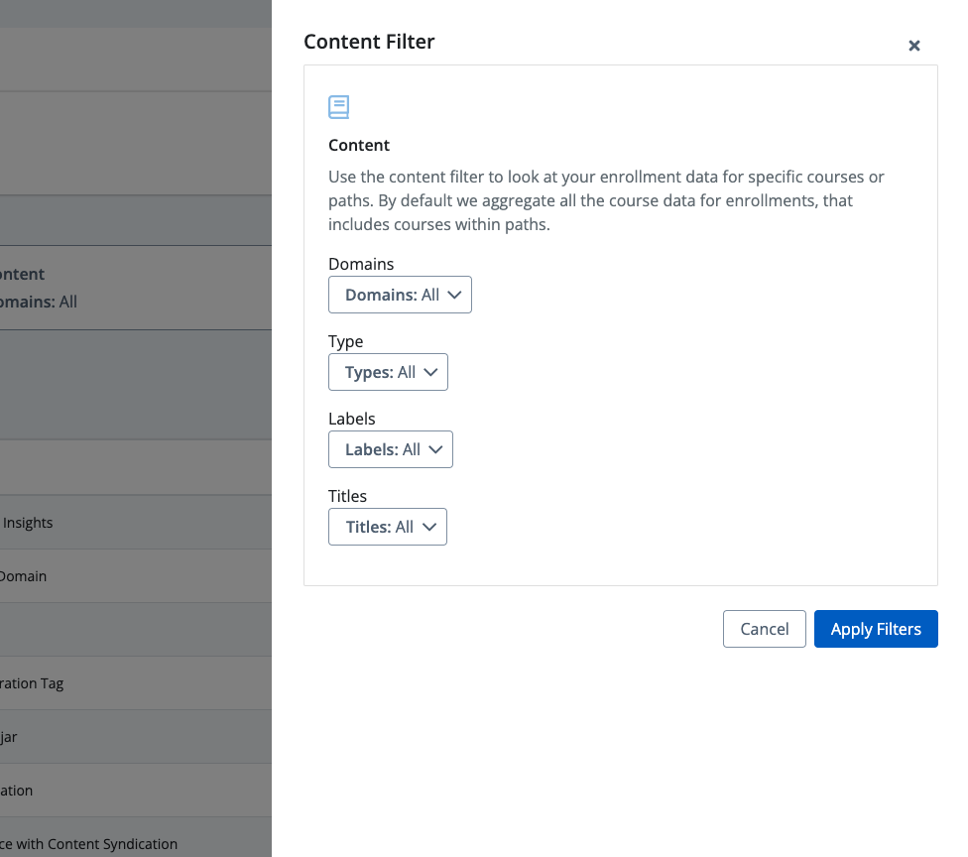968x857 pixels.
Task: Close the Content Filter panel
Action: [x=914, y=46]
